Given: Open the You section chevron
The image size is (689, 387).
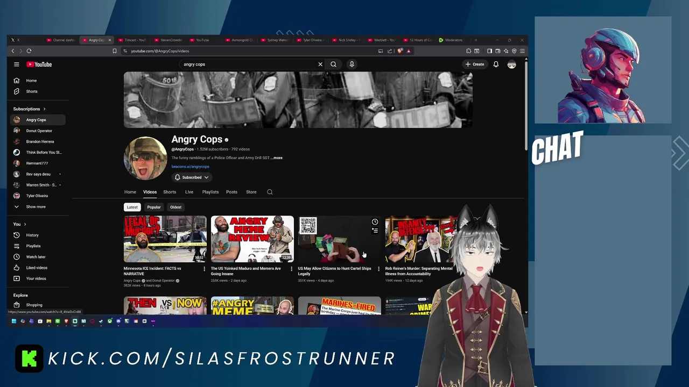Looking at the screenshot, I should [25, 224].
